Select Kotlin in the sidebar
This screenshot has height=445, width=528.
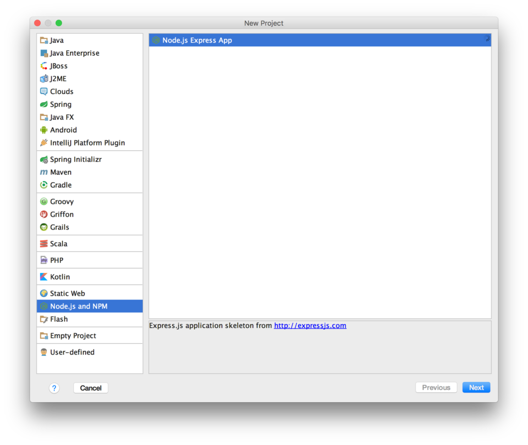click(90, 277)
